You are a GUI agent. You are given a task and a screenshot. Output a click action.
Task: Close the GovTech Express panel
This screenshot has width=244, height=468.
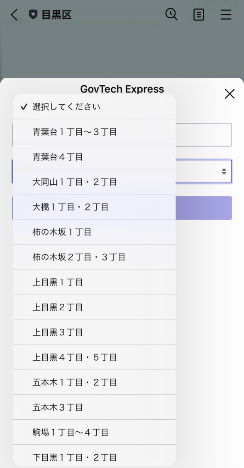point(230,94)
